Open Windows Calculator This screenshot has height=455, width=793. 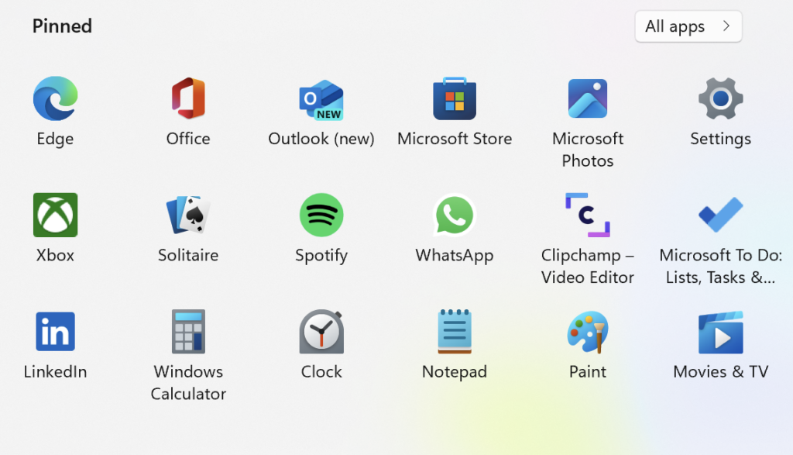tap(188, 332)
